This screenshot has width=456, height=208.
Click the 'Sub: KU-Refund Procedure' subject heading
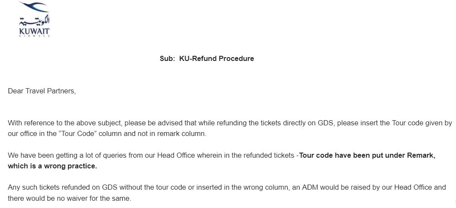pos(207,59)
